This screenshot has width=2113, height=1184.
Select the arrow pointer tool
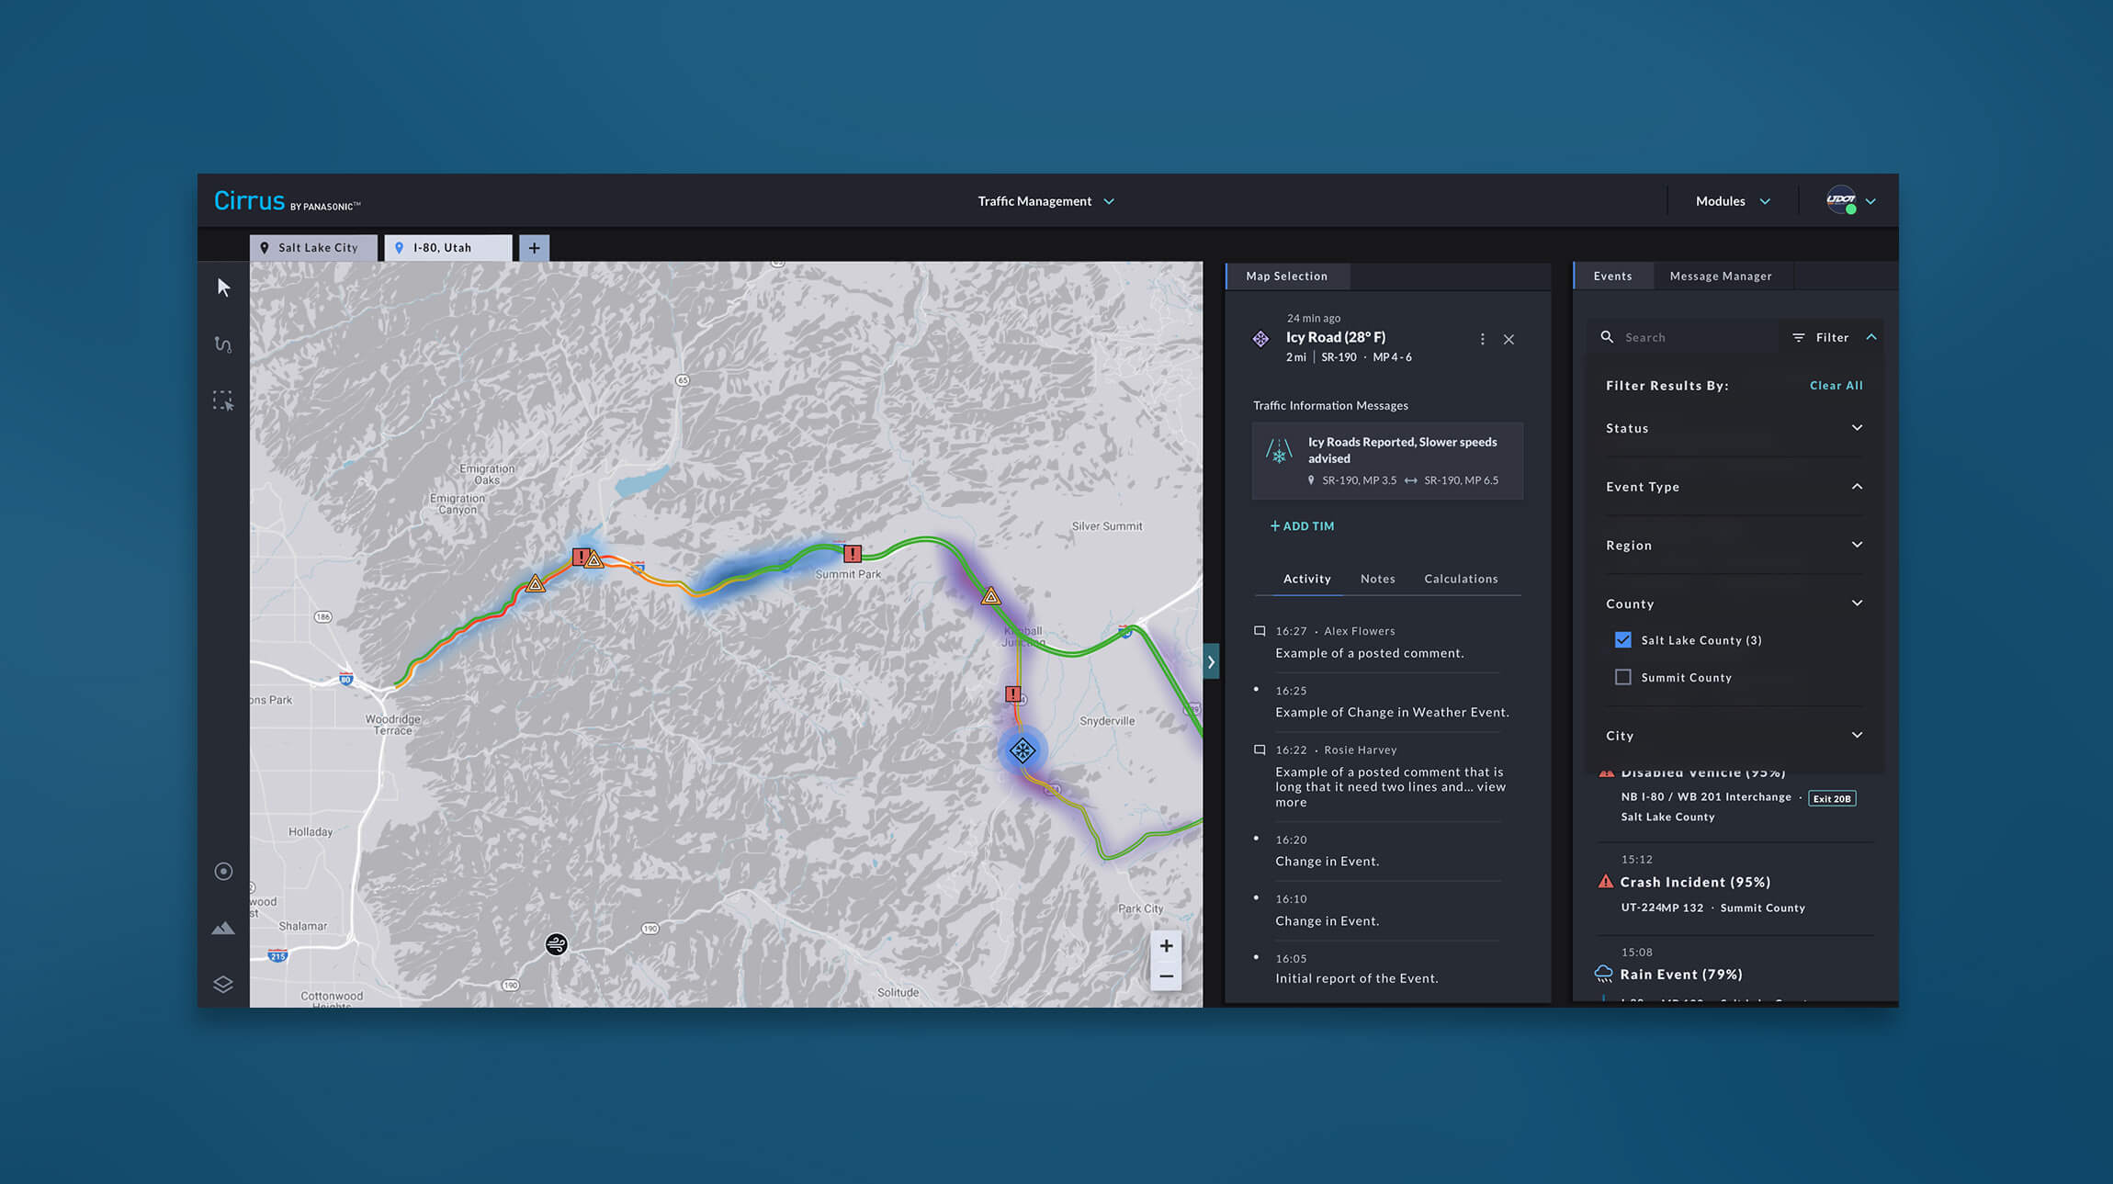tap(223, 288)
